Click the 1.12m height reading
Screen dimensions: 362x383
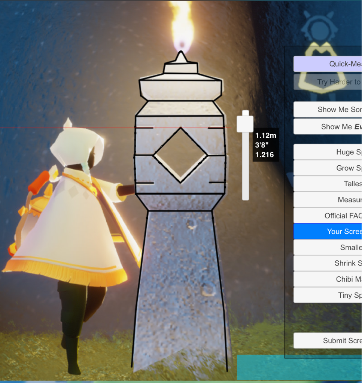point(266,135)
